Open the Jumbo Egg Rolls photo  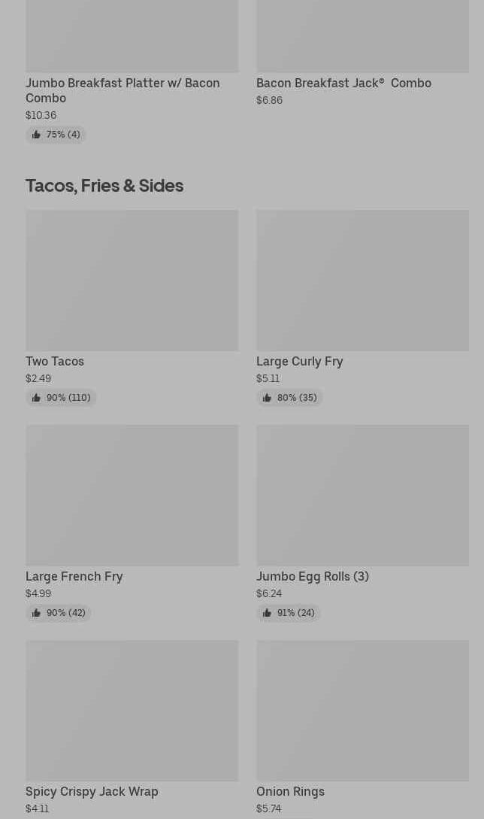click(x=362, y=495)
